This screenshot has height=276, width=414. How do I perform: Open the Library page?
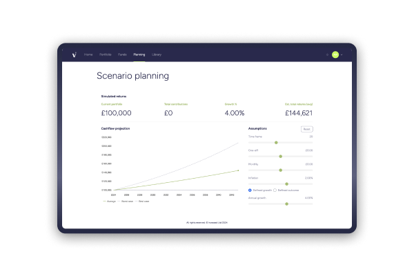tap(157, 54)
